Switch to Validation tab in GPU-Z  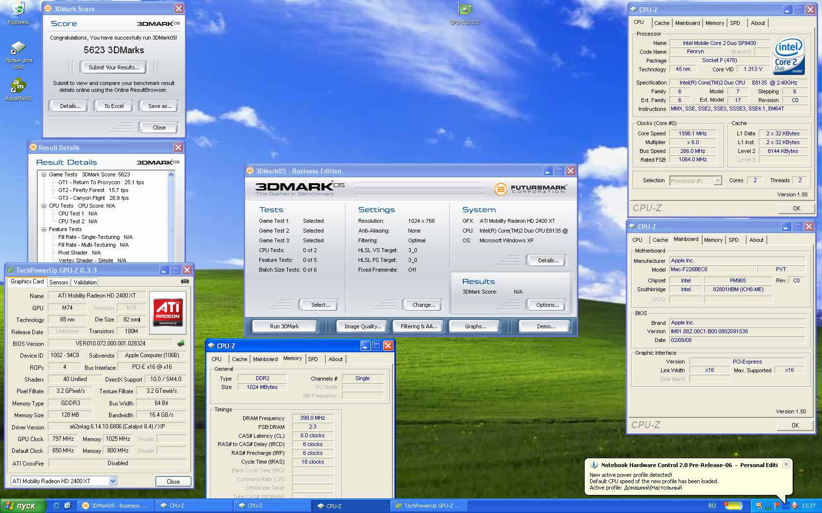tap(85, 282)
